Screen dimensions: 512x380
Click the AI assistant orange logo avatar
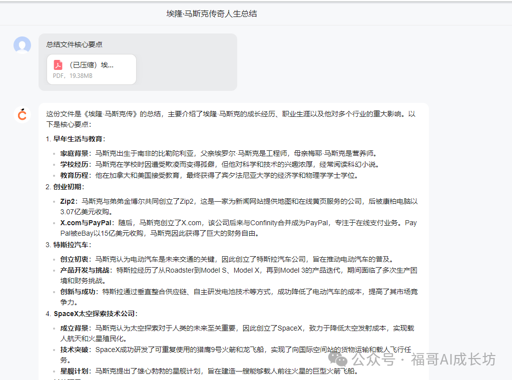pos(22,115)
